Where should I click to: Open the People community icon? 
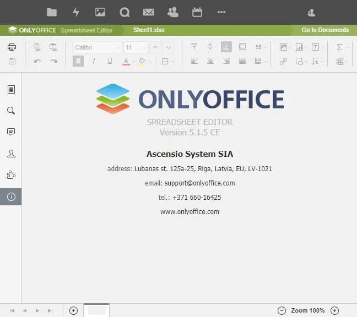[173, 12]
